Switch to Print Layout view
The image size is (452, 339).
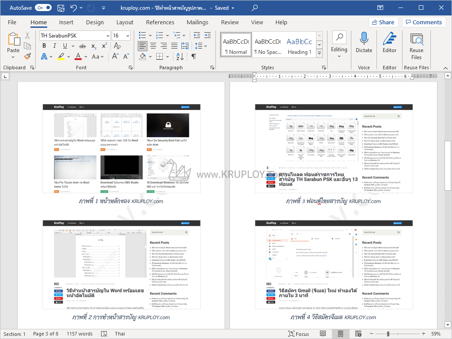[340, 334]
